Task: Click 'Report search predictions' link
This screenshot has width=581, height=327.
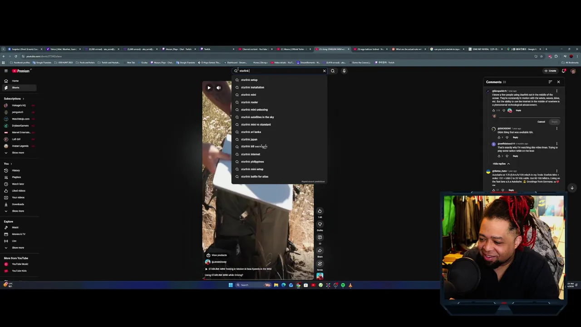Action: click(x=313, y=182)
